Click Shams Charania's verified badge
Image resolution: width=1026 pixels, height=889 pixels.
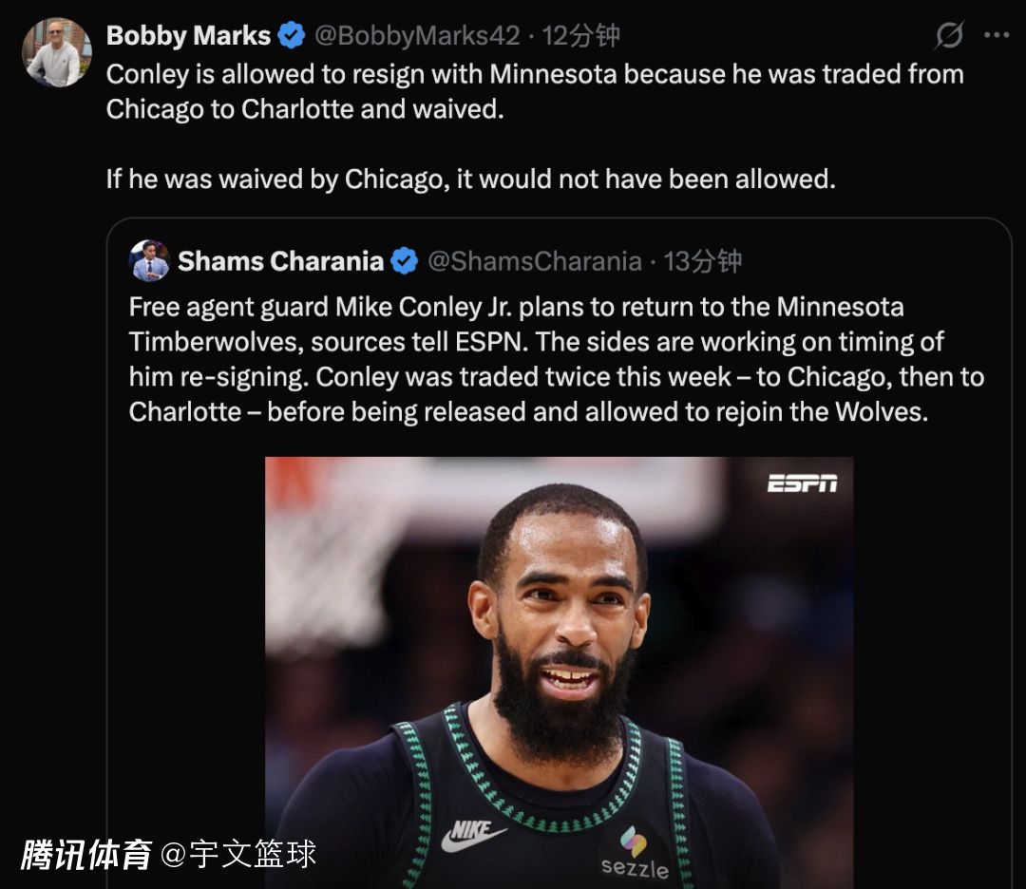(x=405, y=261)
